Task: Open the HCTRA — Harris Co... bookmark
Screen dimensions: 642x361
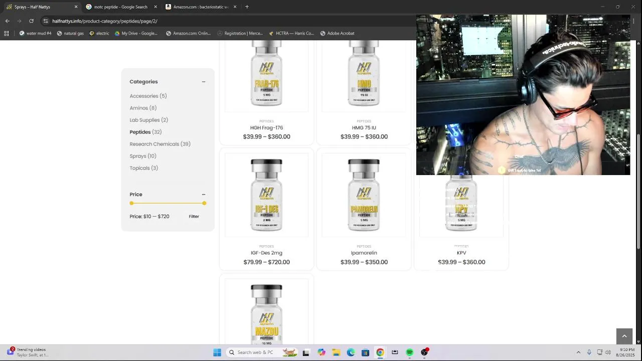Action: [291, 34]
